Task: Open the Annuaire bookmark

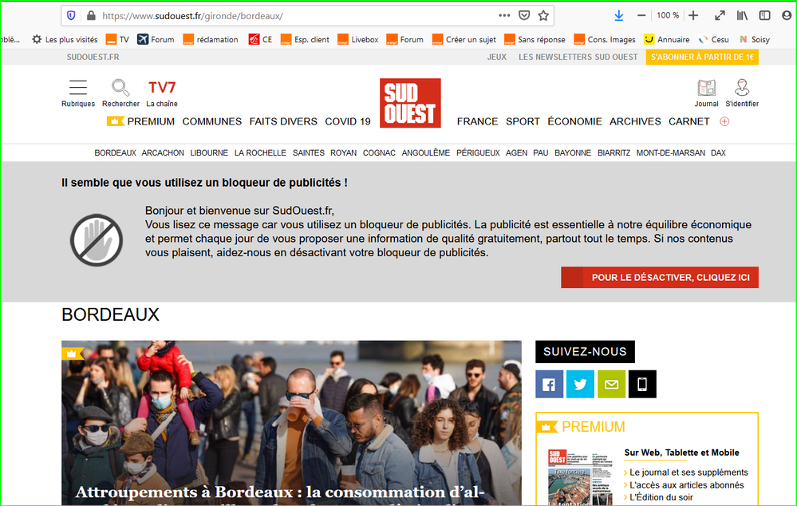Action: tap(667, 39)
